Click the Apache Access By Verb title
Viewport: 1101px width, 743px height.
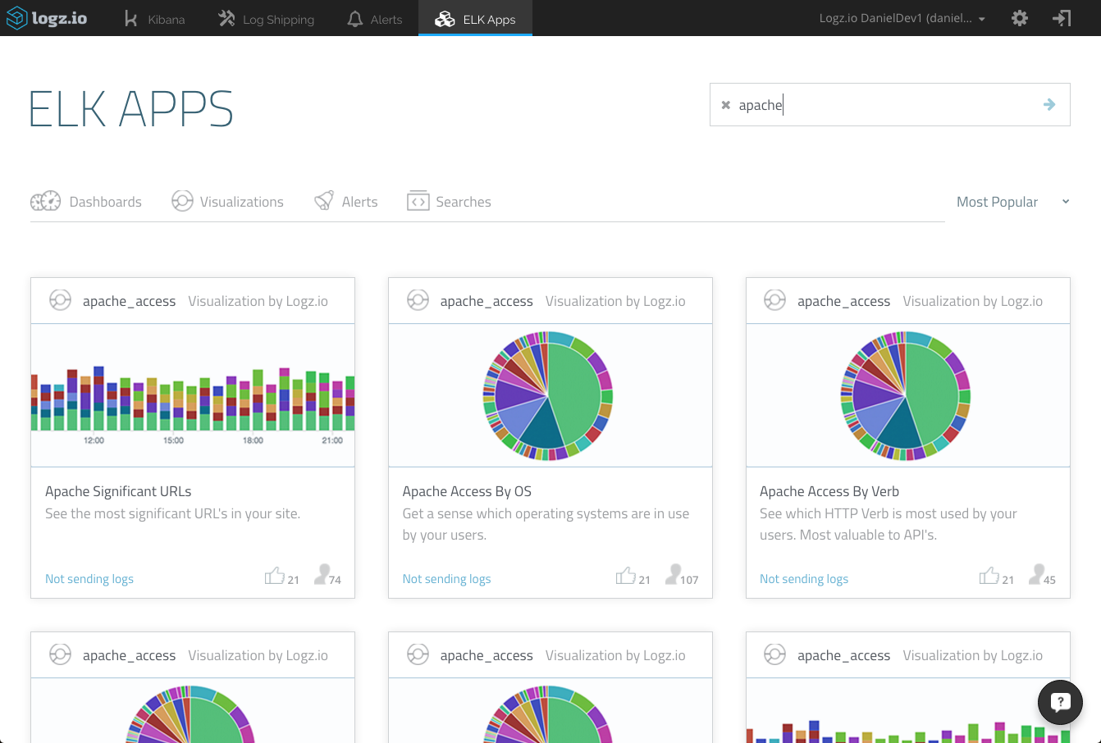(829, 491)
